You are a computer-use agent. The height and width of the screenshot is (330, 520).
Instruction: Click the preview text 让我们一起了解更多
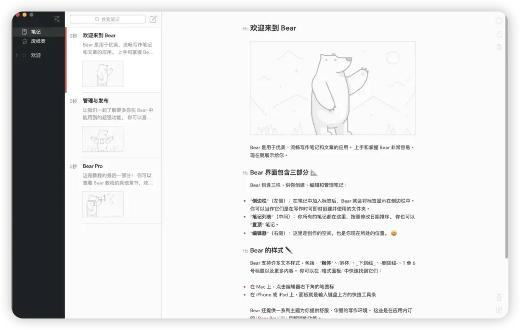(x=118, y=114)
